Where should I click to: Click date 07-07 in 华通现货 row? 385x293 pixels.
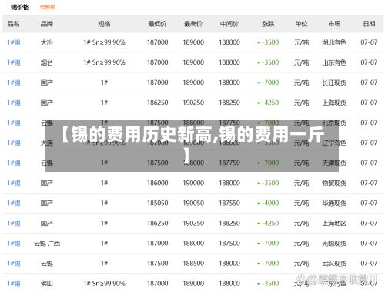click(369, 203)
